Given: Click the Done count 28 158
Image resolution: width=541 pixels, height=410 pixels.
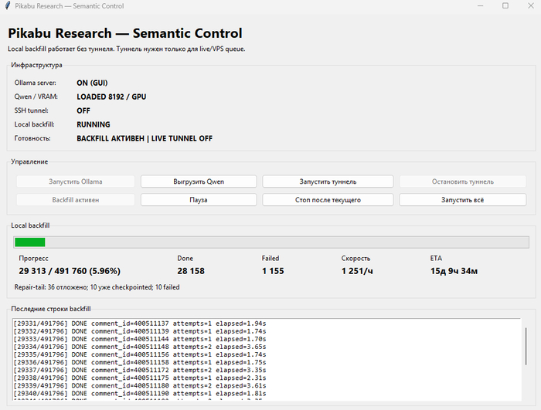Looking at the screenshot, I should tap(191, 271).
